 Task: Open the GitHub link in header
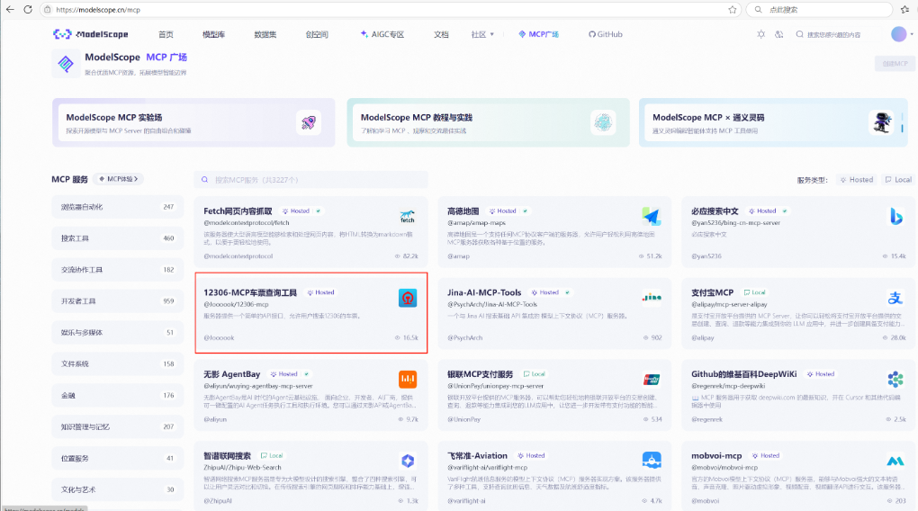[606, 34]
